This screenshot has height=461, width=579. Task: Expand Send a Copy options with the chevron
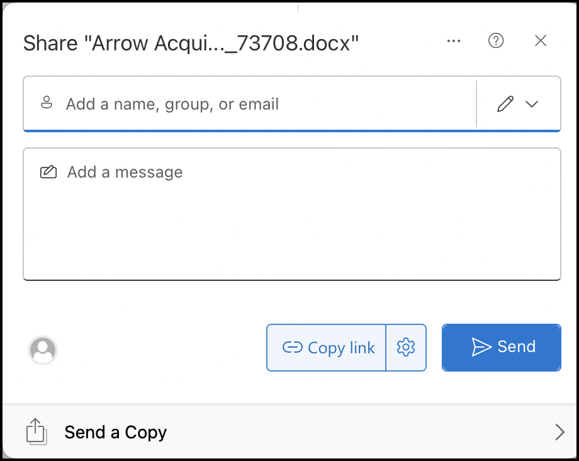(560, 432)
